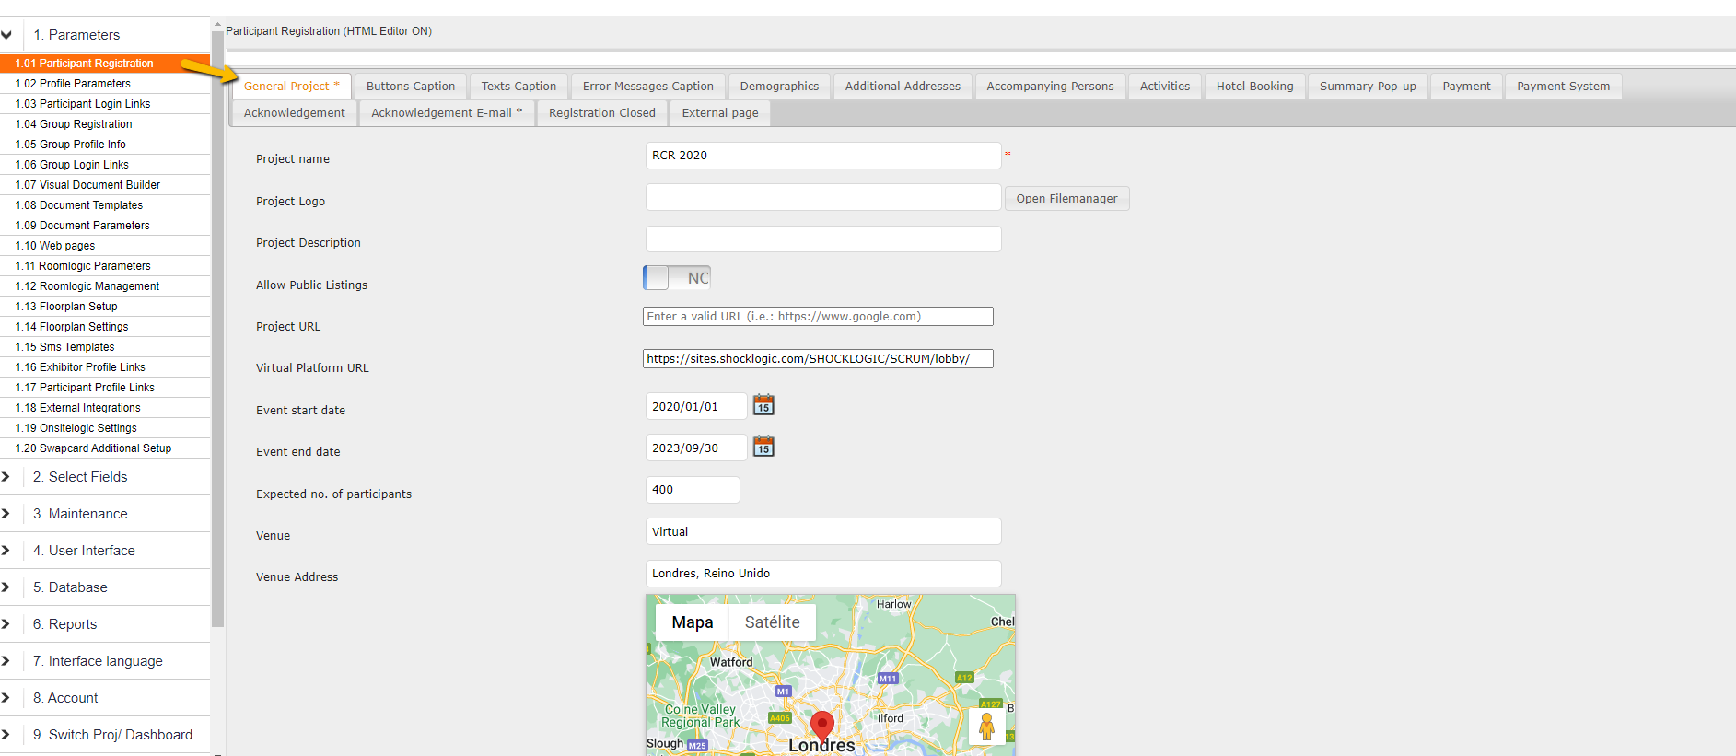The width and height of the screenshot is (1736, 756).
Task: Open the Payment System tab
Action: click(1564, 87)
